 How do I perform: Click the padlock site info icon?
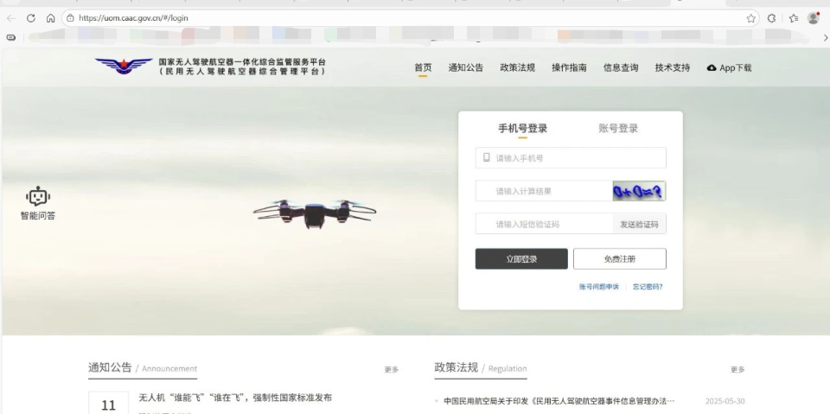(x=70, y=18)
